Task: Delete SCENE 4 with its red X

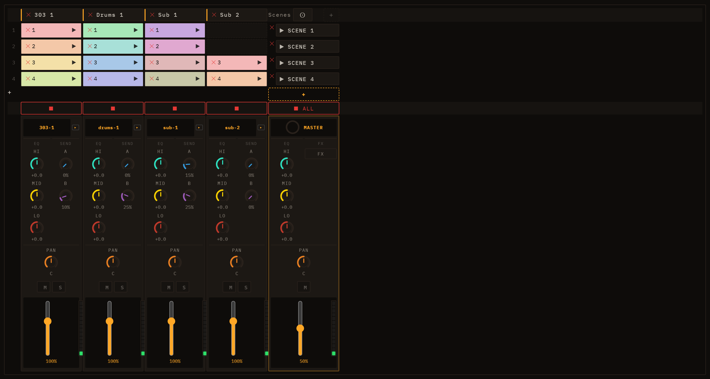Action: coord(272,76)
